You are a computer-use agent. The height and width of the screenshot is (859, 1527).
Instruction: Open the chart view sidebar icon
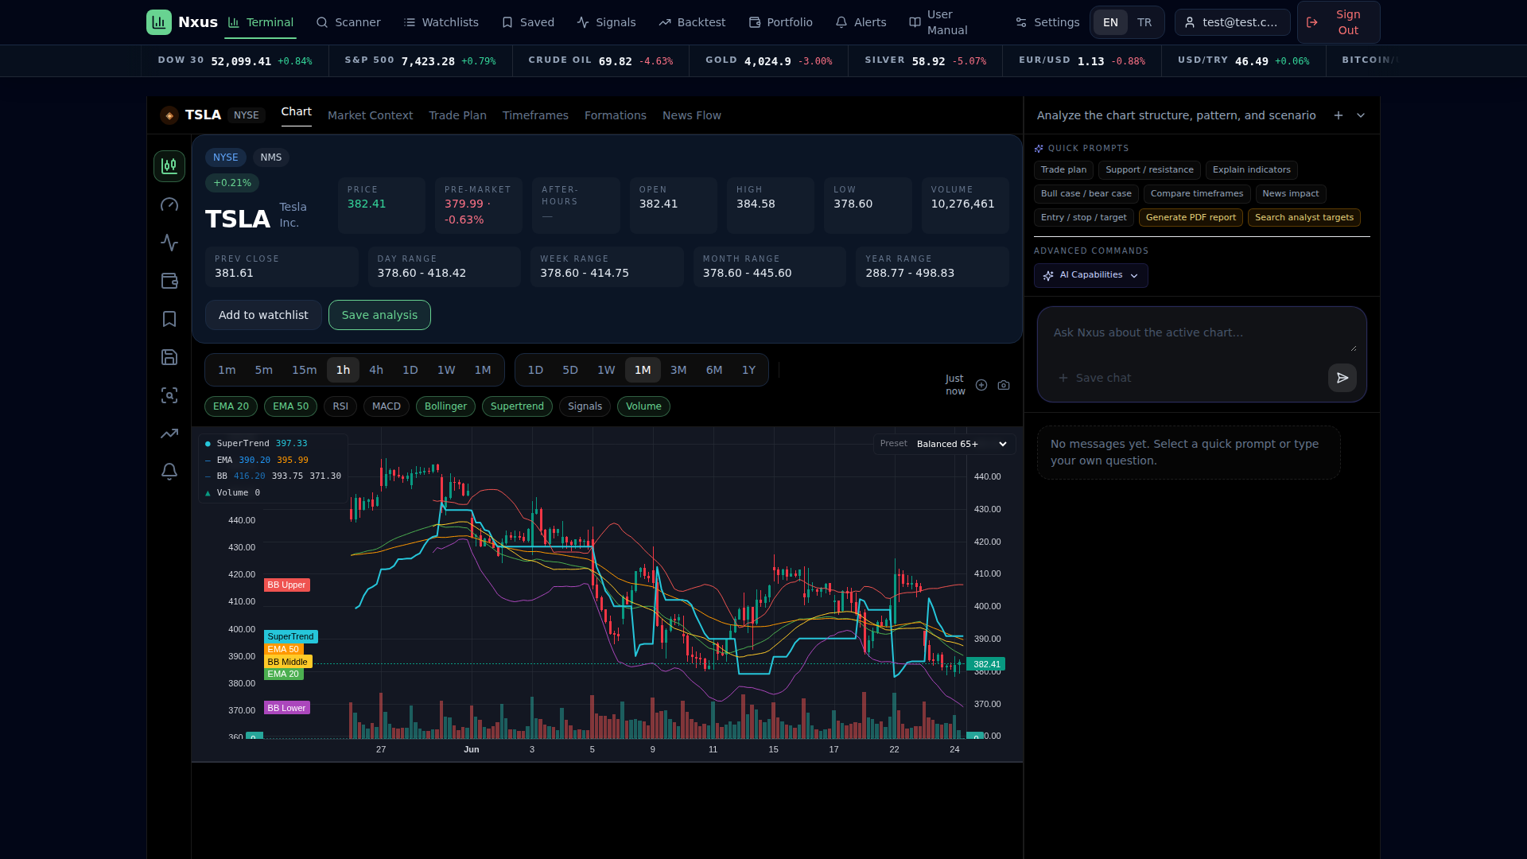click(x=169, y=166)
